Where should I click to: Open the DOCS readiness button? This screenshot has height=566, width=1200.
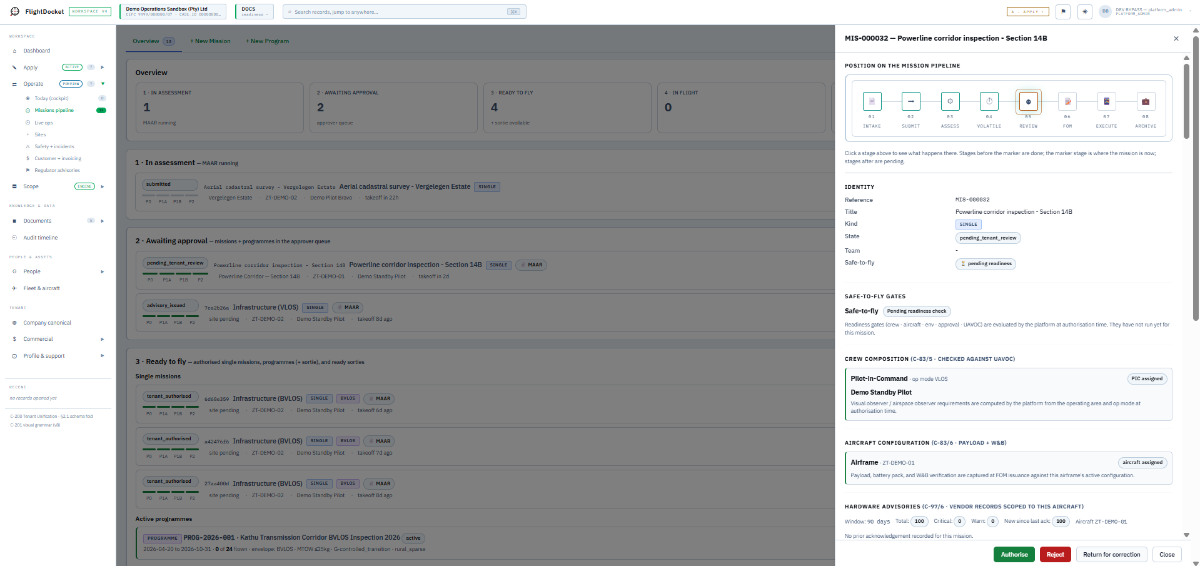[255, 11]
